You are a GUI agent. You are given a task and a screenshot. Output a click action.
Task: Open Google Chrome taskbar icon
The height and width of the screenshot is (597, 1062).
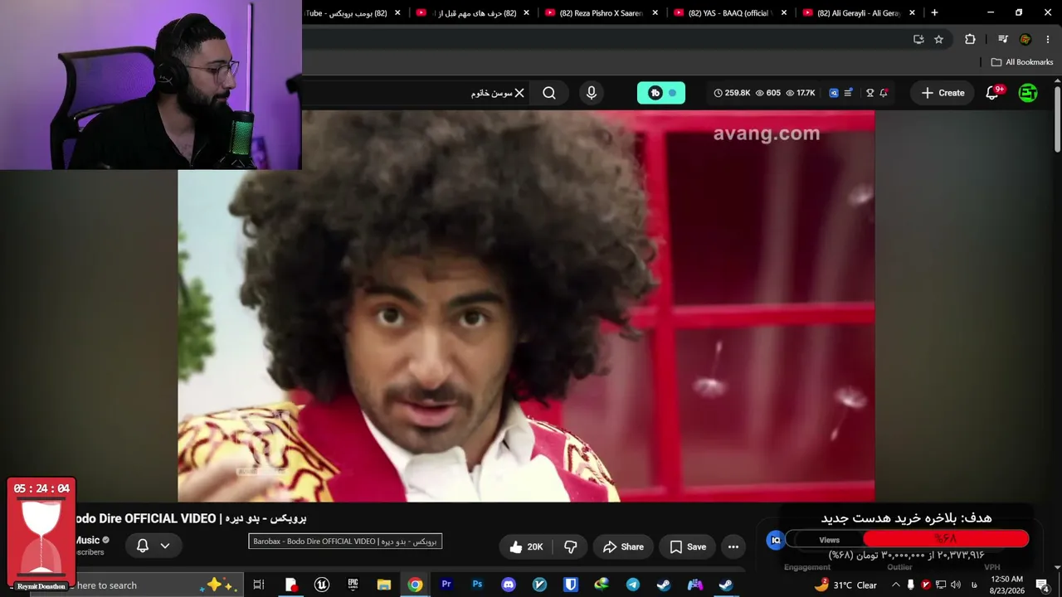click(415, 585)
